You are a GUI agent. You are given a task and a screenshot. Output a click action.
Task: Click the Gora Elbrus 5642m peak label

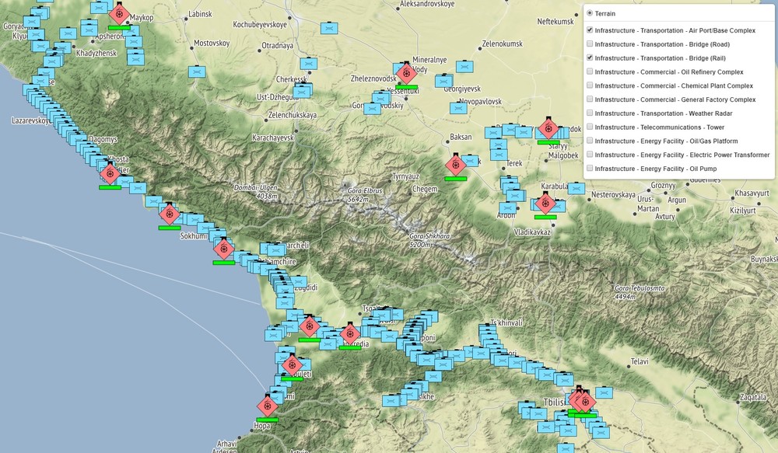[x=365, y=195]
